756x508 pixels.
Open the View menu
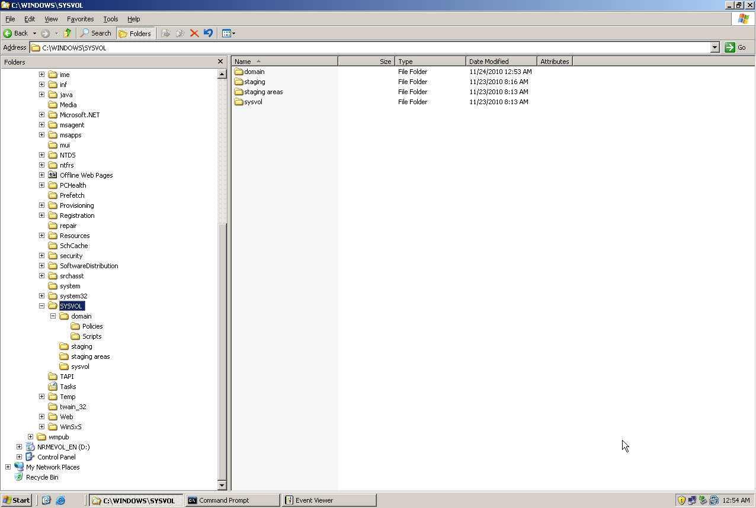pos(51,19)
